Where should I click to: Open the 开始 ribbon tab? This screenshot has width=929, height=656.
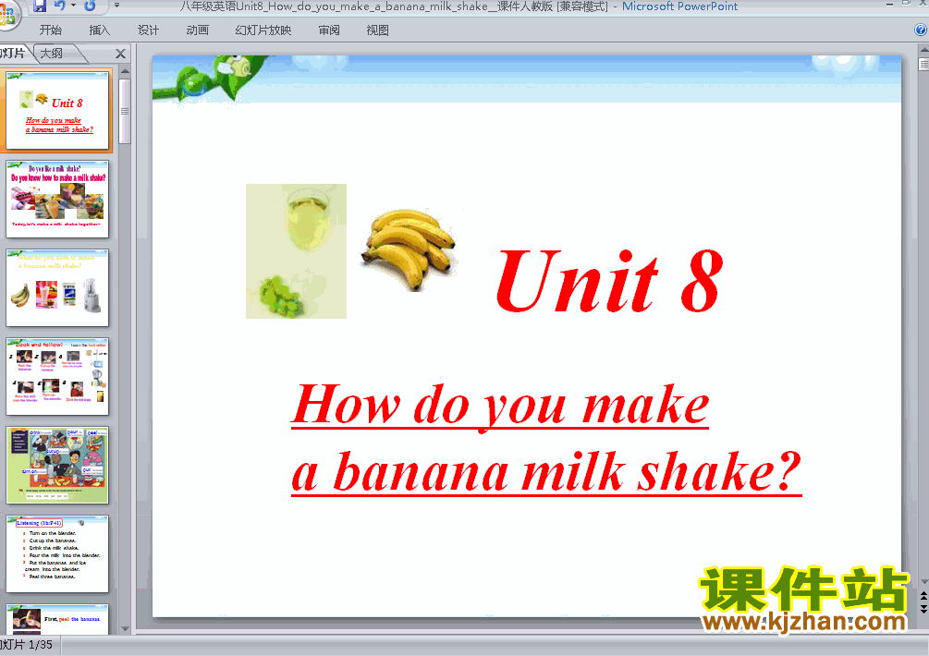pyautogui.click(x=50, y=30)
